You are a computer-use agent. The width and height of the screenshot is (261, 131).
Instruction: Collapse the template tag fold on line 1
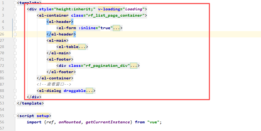(x=15, y=3)
